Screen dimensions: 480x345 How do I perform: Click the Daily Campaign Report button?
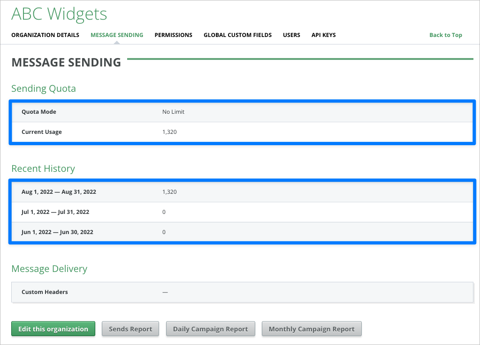click(x=210, y=329)
